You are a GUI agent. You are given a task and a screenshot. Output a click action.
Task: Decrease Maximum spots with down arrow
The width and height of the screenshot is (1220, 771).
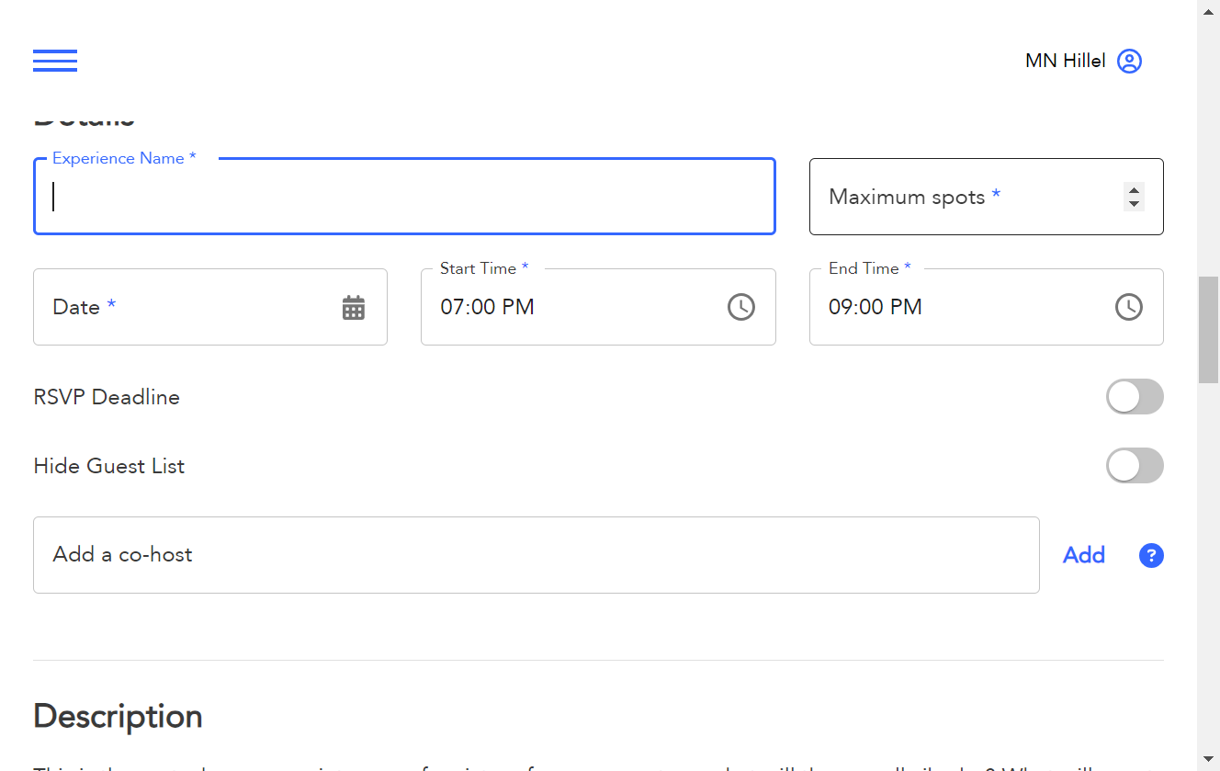pyautogui.click(x=1135, y=203)
